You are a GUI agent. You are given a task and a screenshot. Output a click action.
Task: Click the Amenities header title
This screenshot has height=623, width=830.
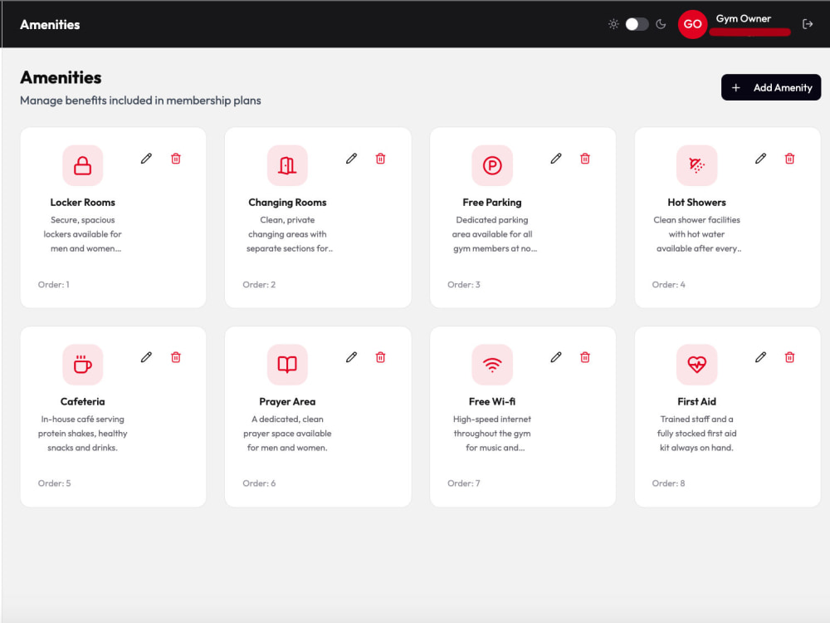click(50, 24)
